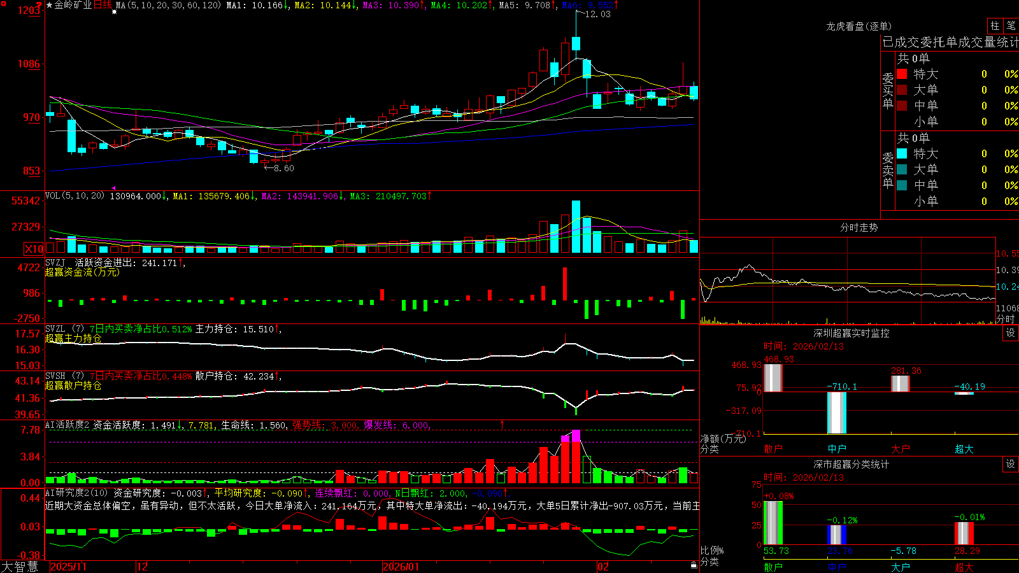Screen dimensions: 1019x573
Task: Click the AI活跃度2 indicator label
Action: coord(68,425)
